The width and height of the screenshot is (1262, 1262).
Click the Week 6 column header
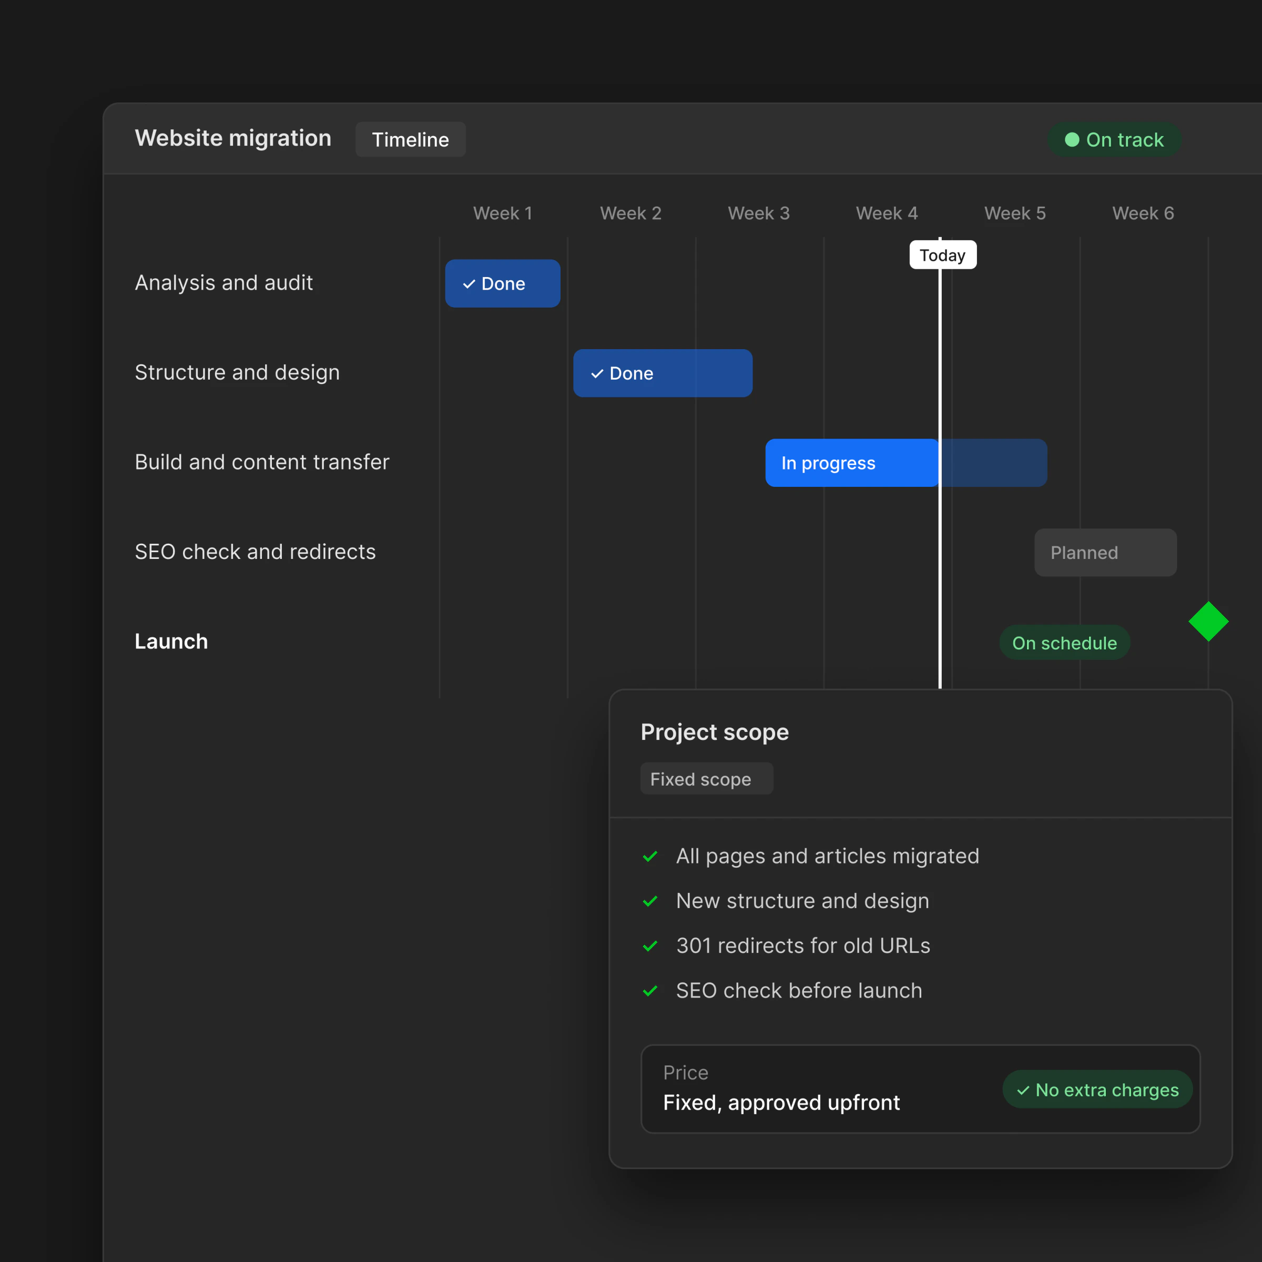tap(1143, 213)
